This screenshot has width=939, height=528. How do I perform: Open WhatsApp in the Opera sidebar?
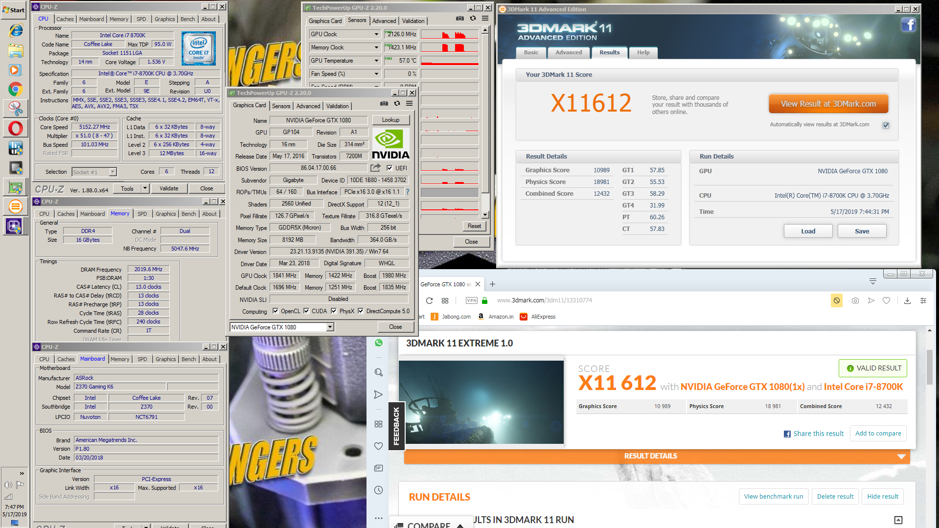tap(379, 343)
